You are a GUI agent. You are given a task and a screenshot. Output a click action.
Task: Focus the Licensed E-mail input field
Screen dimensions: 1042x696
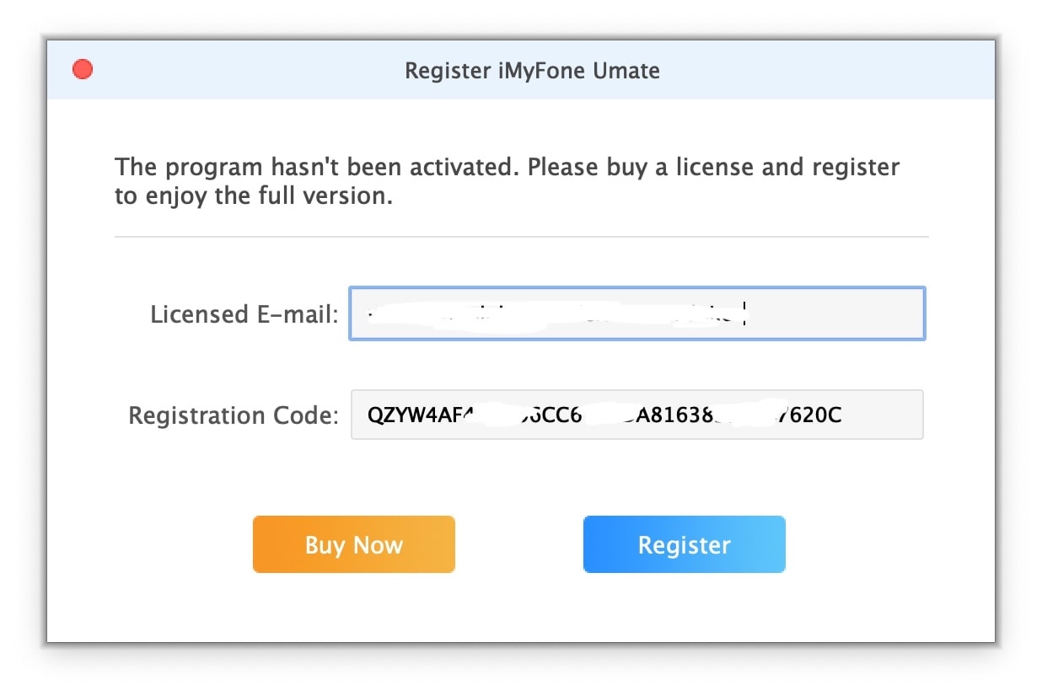[637, 313]
